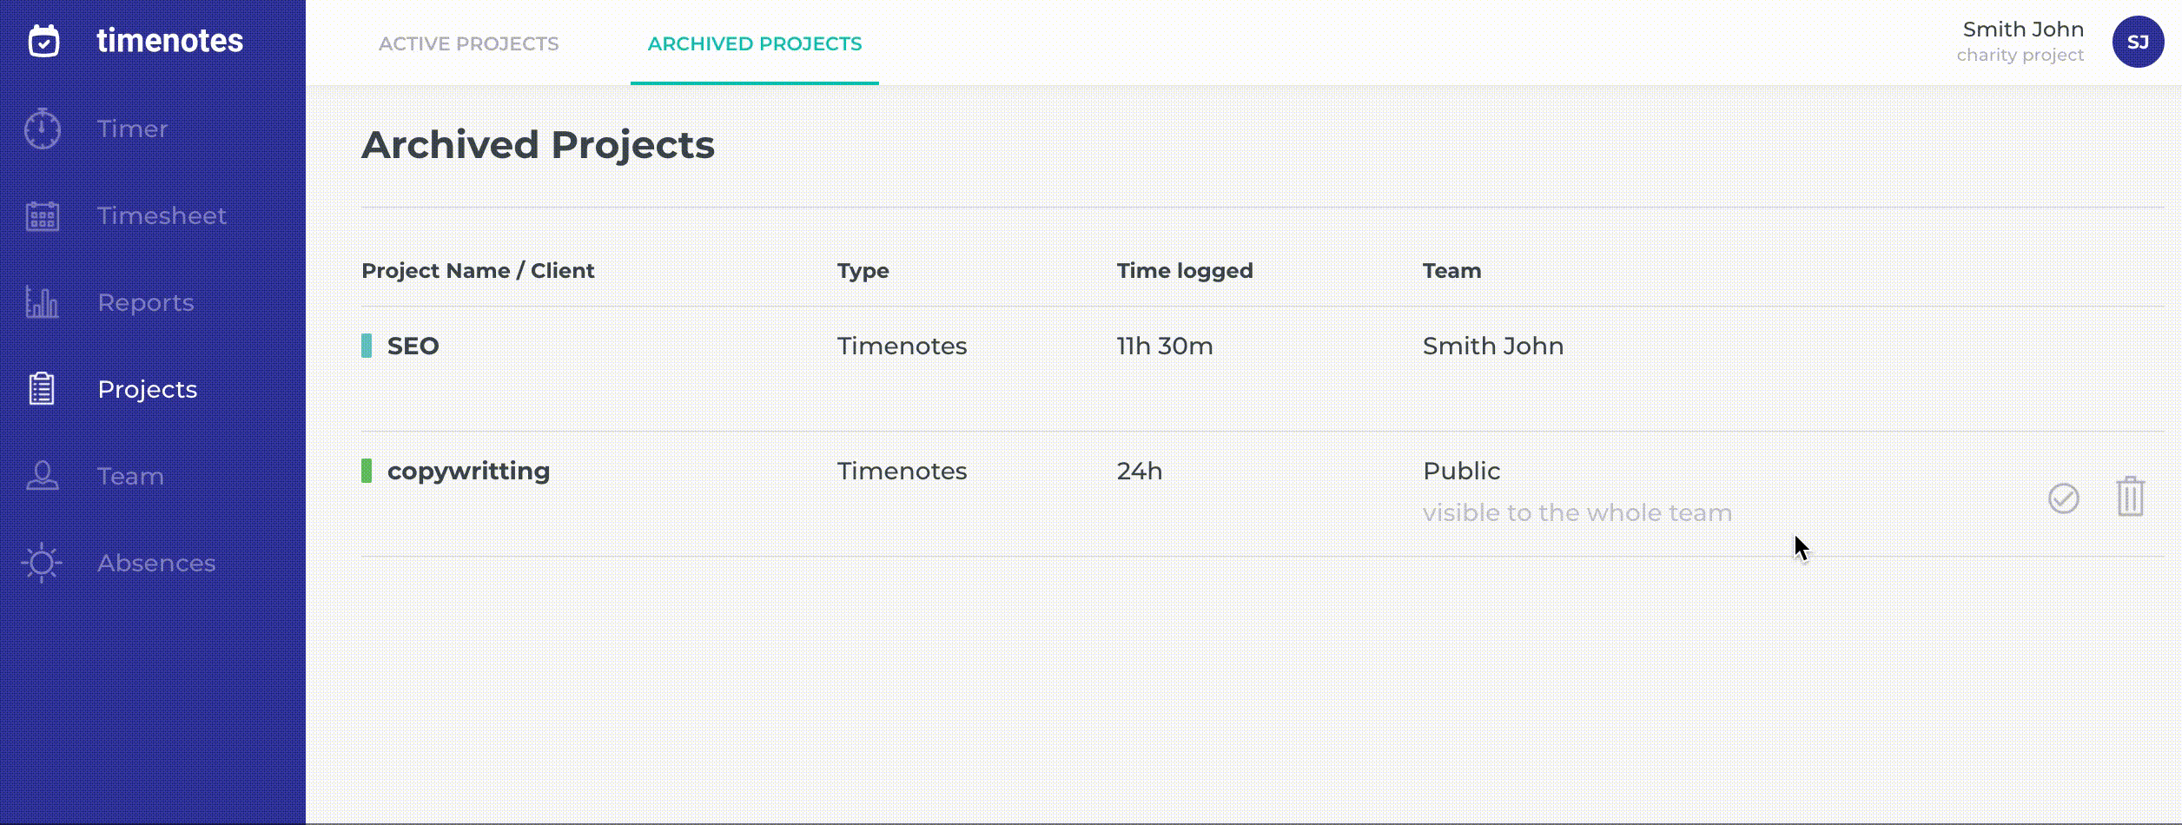Click the copywritting green color marker
The image size is (2182, 825).
click(367, 471)
